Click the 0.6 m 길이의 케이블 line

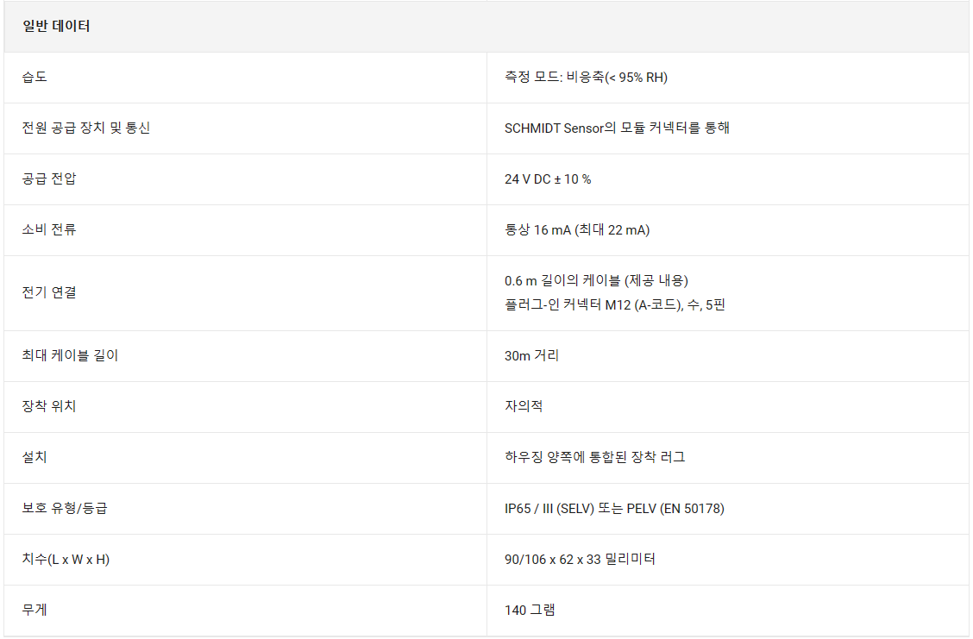pyautogui.click(x=596, y=281)
